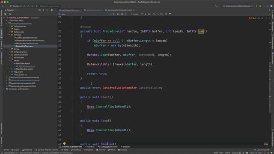The image size is (274, 154).
Task: Open the Terminal tool window
Action: point(101,150)
